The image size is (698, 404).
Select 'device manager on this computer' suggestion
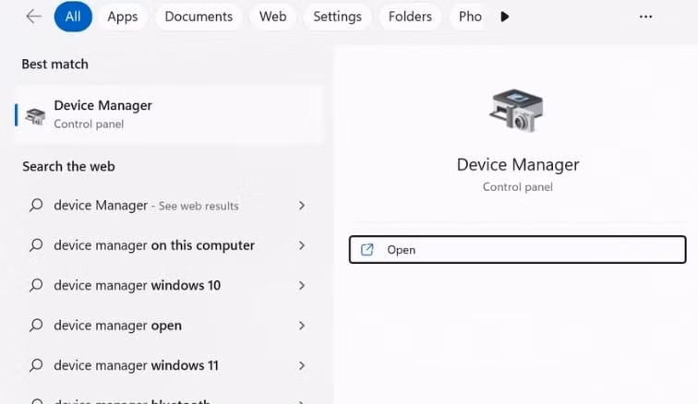[168, 245]
